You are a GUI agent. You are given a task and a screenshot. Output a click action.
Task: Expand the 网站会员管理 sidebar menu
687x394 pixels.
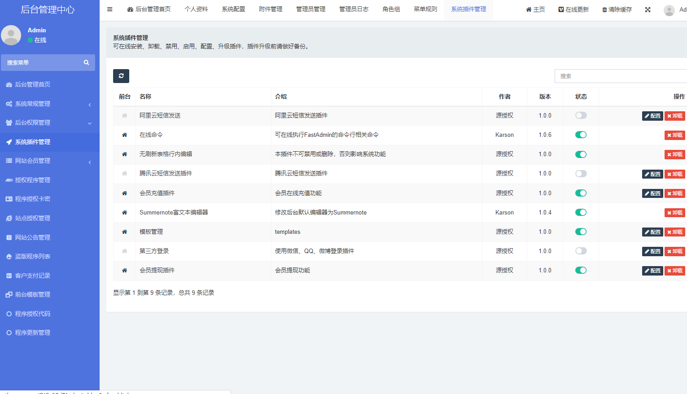pos(49,161)
